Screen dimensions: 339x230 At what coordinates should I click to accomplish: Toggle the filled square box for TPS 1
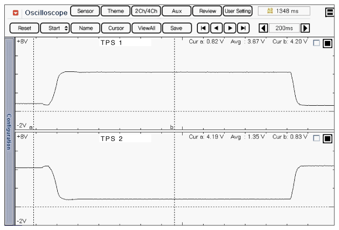tap(327, 44)
